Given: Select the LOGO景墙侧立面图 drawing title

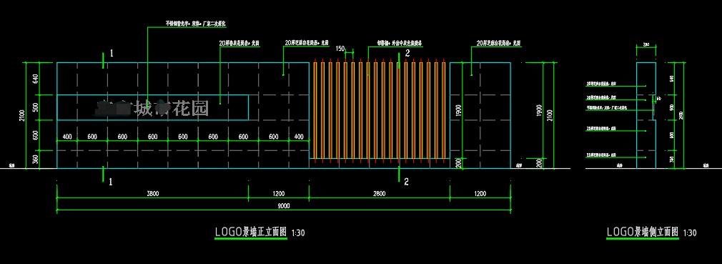Looking at the screenshot, I should click(643, 232).
